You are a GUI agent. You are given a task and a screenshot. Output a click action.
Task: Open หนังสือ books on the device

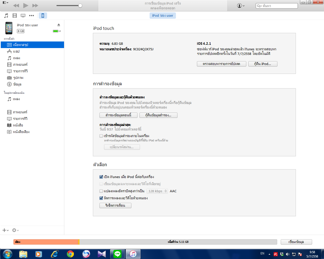(32, 125)
